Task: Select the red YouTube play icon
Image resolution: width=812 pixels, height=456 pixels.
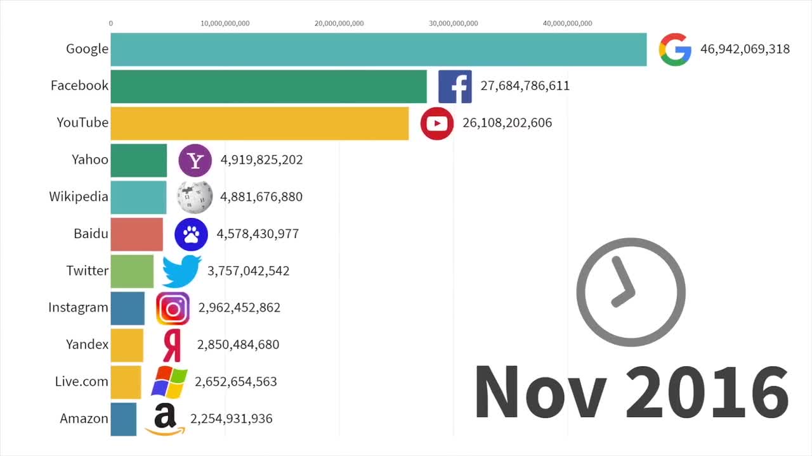Action: click(x=436, y=123)
